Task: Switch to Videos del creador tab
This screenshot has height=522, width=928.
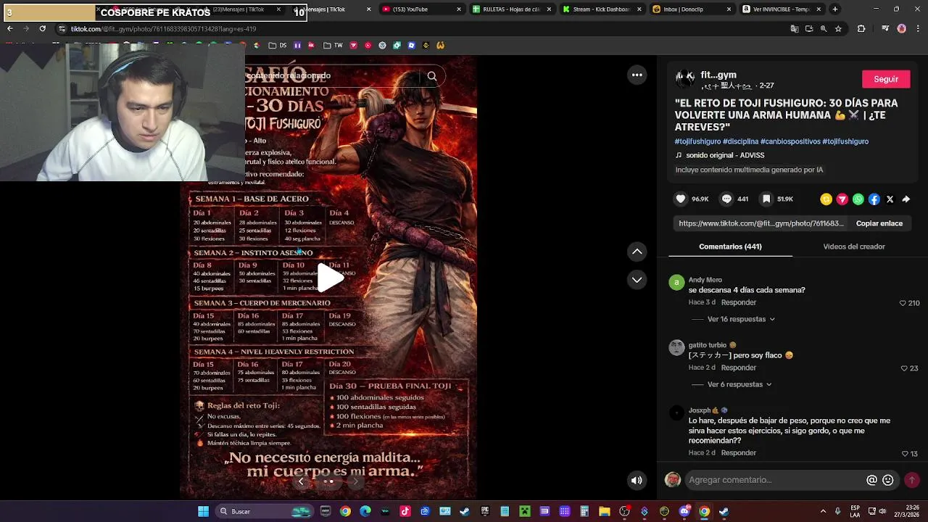Action: pyautogui.click(x=854, y=246)
